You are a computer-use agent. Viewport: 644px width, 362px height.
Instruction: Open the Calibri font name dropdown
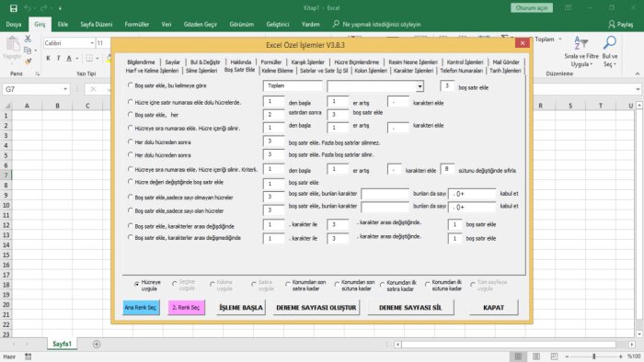pos(92,42)
